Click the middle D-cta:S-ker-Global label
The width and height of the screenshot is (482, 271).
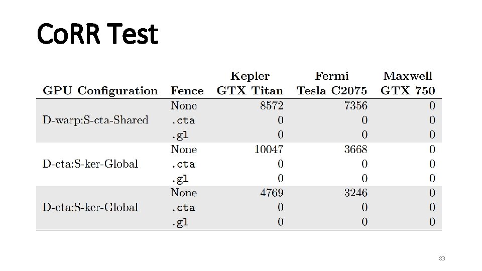pos(90,164)
